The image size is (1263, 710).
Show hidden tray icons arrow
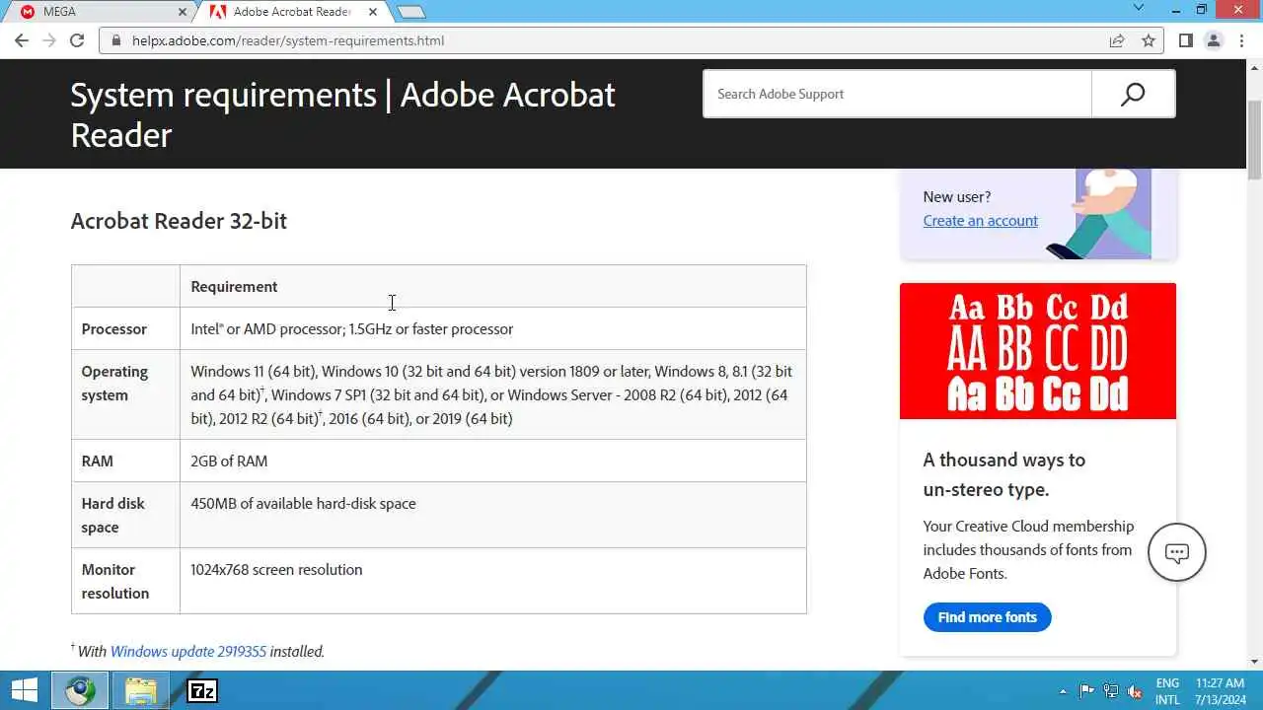click(1063, 691)
